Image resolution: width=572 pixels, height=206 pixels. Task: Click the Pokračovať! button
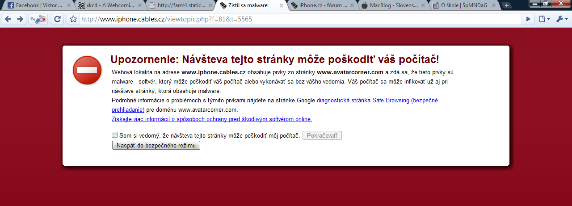point(322,135)
